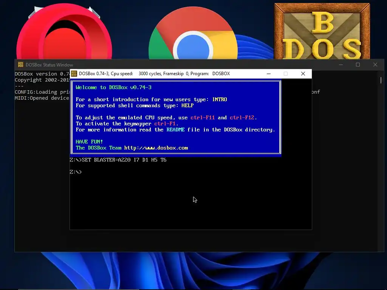387x290 pixels.
Task: Click the empty Z:\> command prompt
Action: point(76,172)
